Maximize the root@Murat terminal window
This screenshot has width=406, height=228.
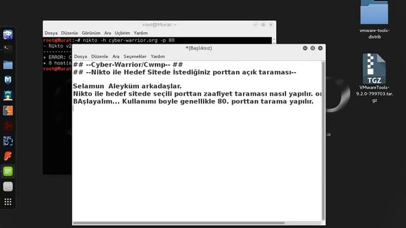click(263, 25)
